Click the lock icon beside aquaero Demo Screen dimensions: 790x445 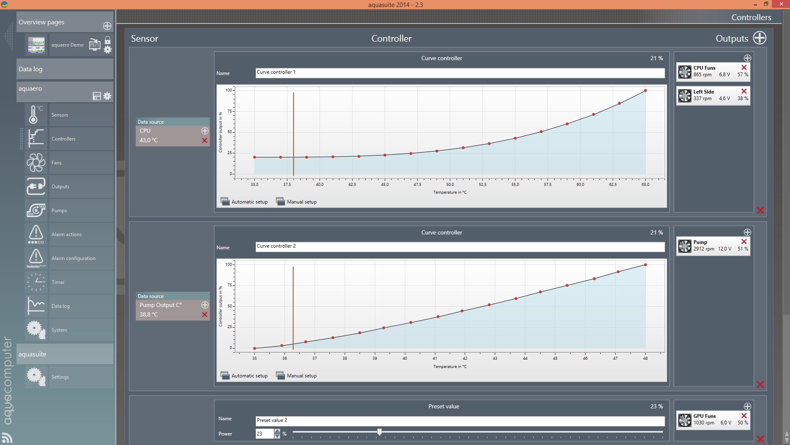click(x=108, y=40)
